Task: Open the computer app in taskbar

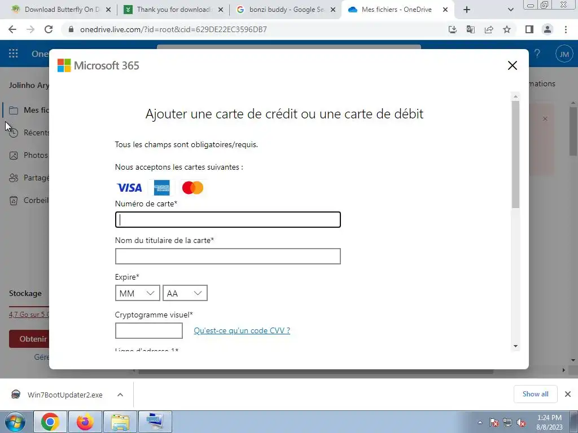Action: tap(155, 422)
